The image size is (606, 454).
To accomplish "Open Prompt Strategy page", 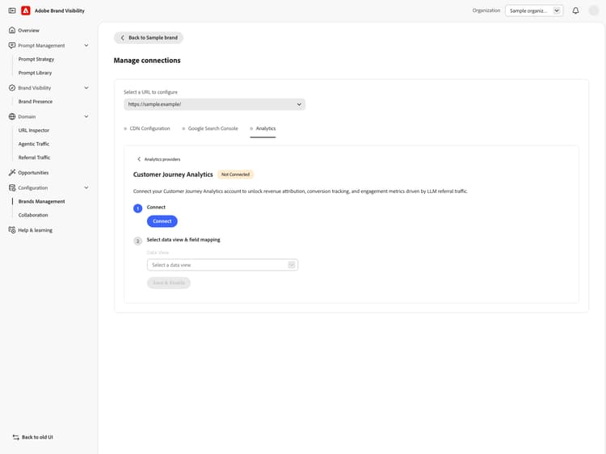I will point(36,59).
